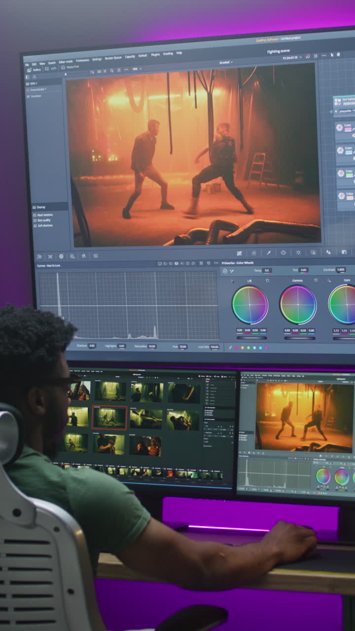The width and height of the screenshot is (355, 631).
Task: Toggle the Soft shadows checkbox
Action: pos(35,226)
